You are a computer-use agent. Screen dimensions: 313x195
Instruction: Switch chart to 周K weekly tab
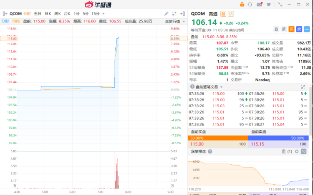(57, 14)
